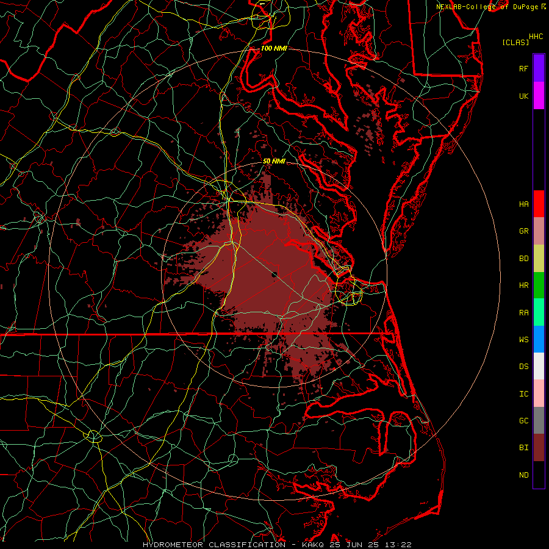Click the 'UK' legend label
This screenshot has height=549, width=549.
coord(523,96)
